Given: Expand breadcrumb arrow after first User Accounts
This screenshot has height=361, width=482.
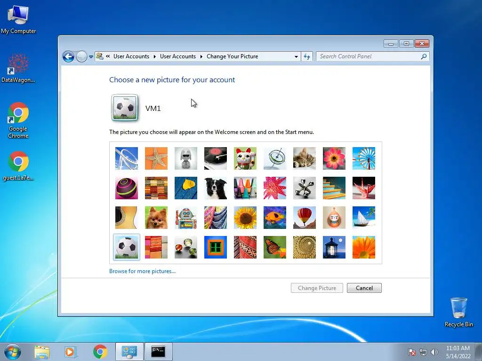Looking at the screenshot, I should pos(154,56).
